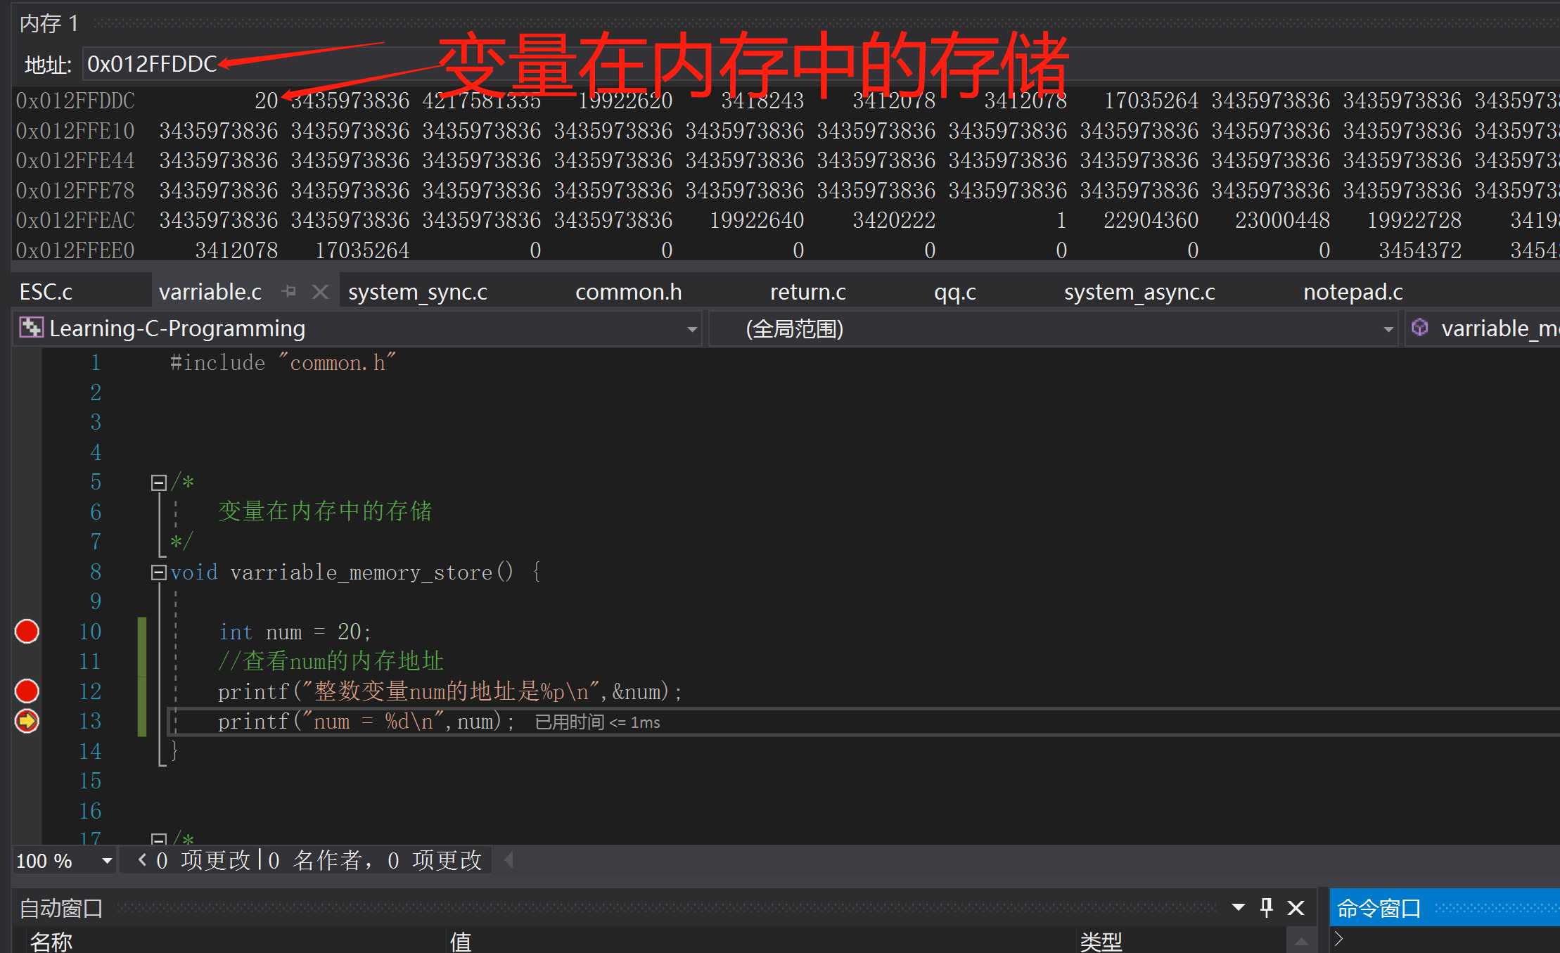Toggle the breakpoint on line 12

27,691
